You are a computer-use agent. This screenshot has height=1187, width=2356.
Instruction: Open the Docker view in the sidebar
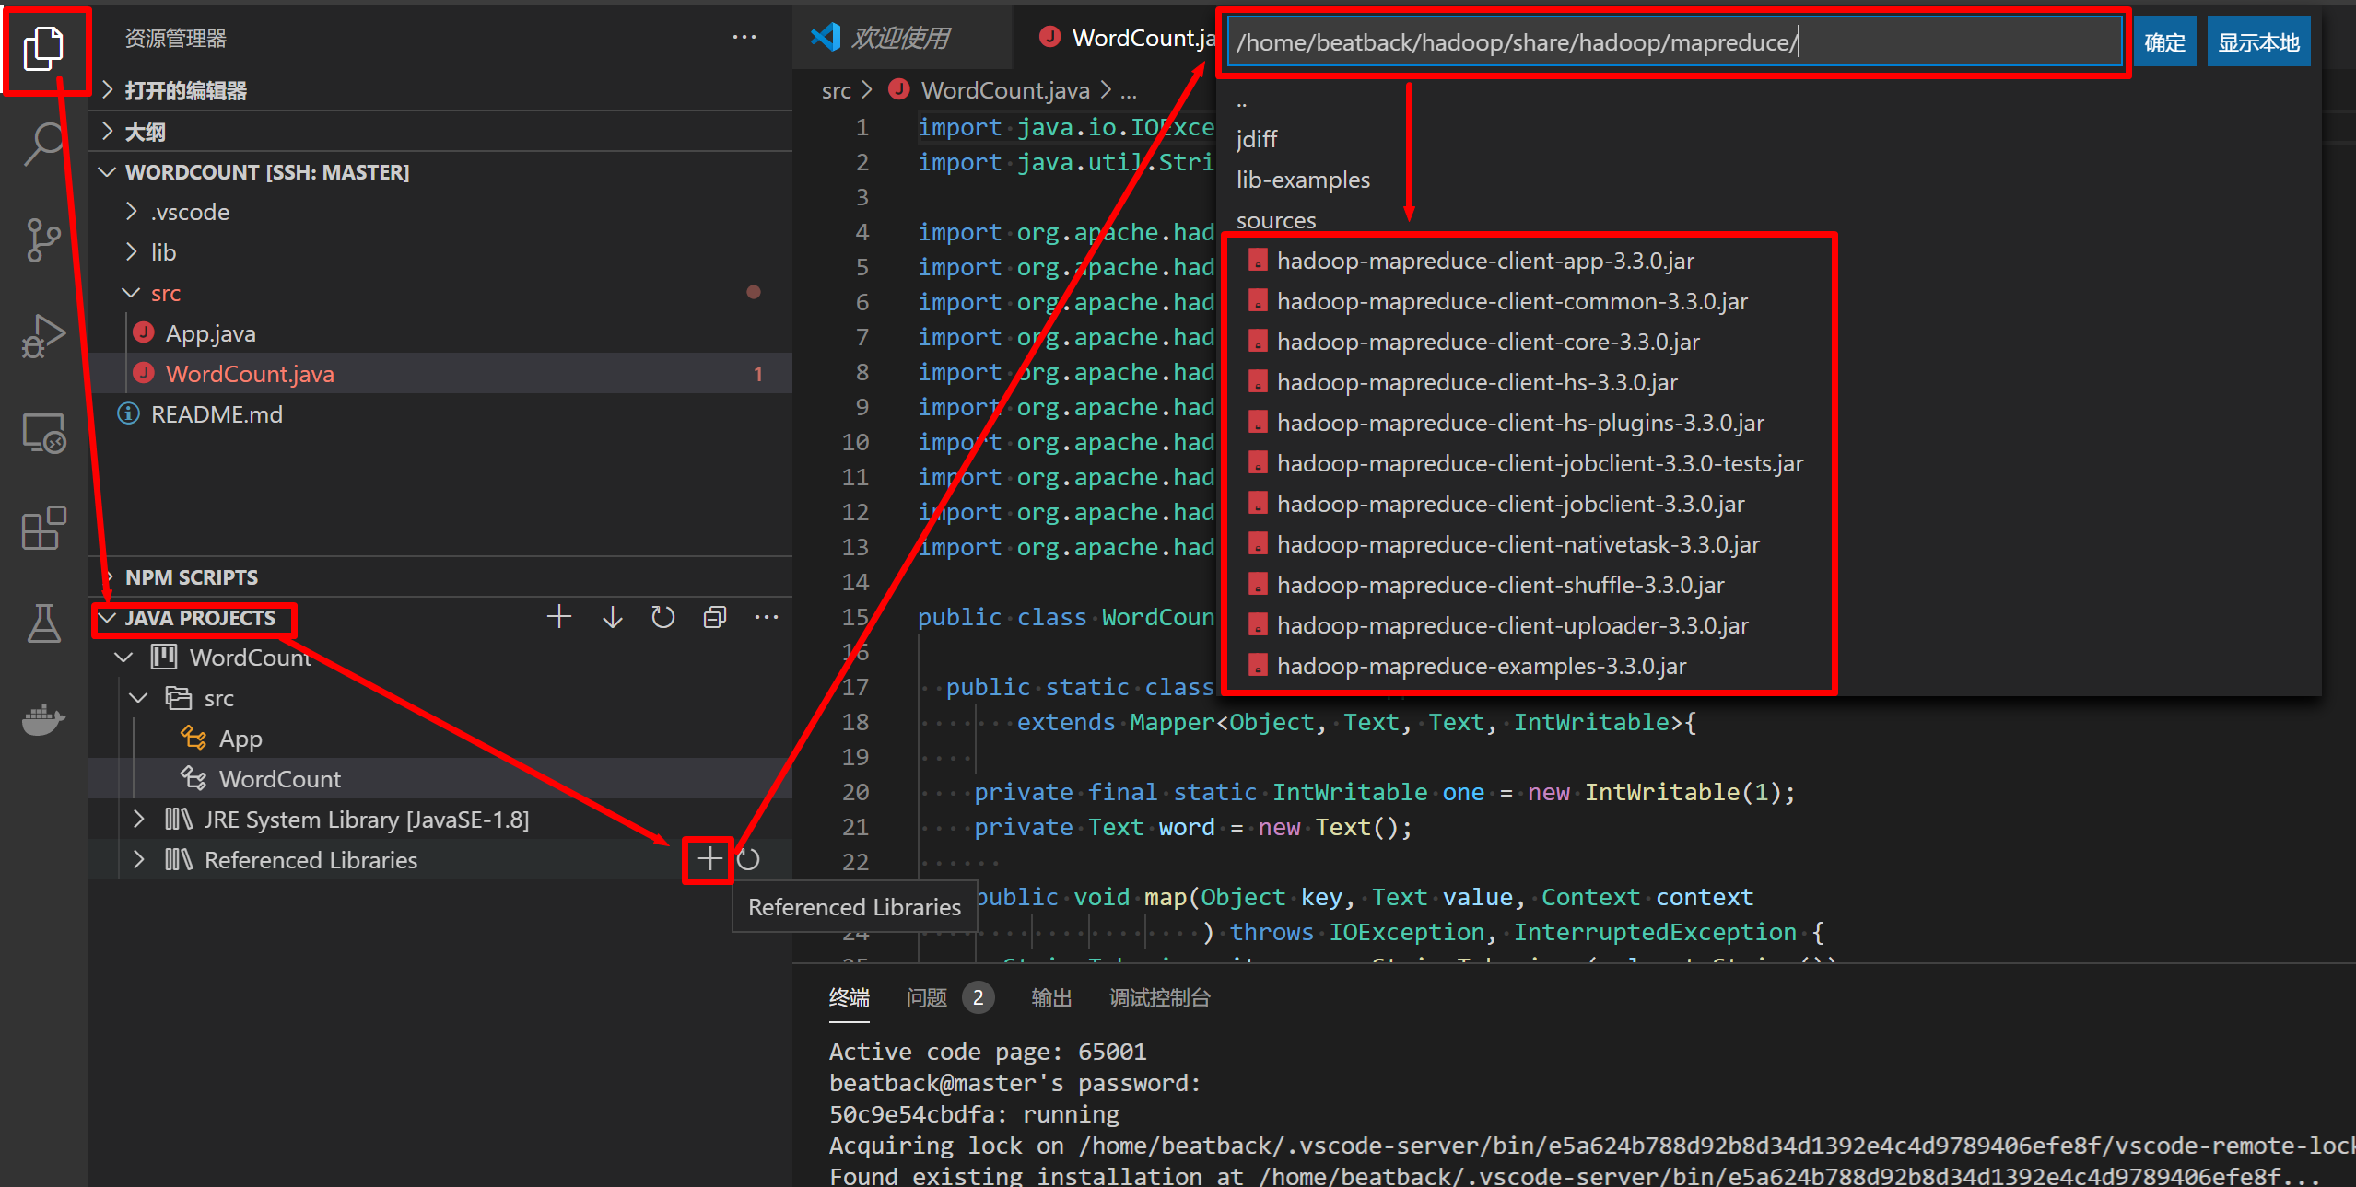click(44, 721)
